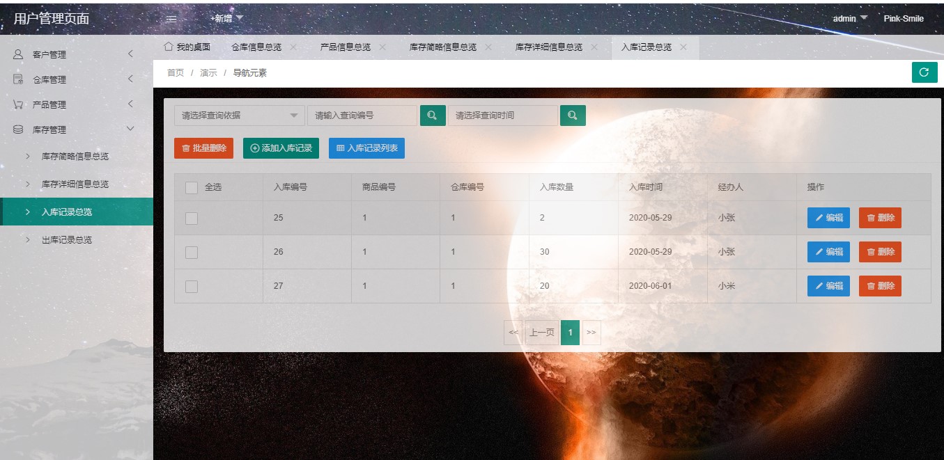Open the +新增 dropdown in top bar

[x=221, y=19]
